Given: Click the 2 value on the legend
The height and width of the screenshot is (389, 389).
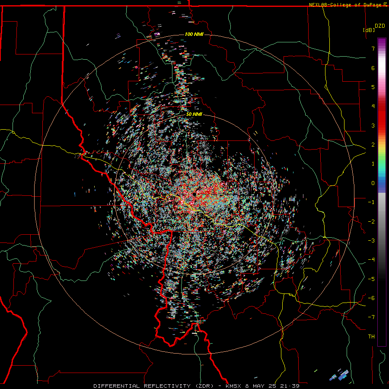Looking at the screenshot, I should pos(373,145).
